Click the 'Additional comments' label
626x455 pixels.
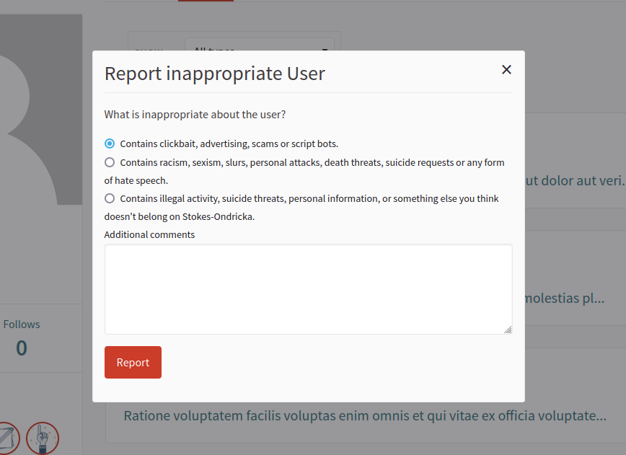point(149,234)
